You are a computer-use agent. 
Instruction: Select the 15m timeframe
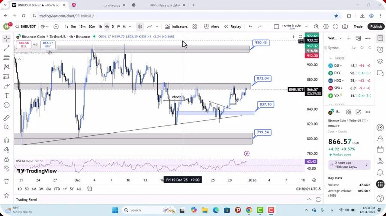(82, 27)
